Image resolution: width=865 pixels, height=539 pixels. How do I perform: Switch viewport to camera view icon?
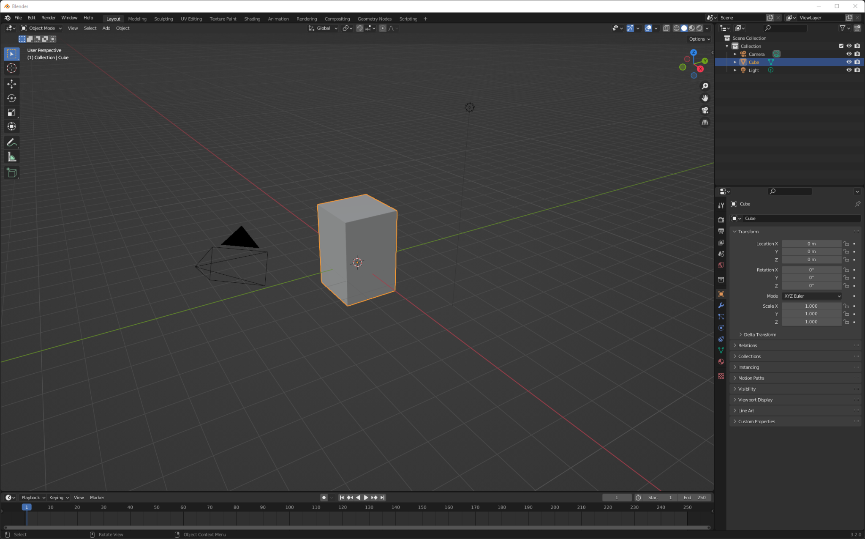pos(705,110)
